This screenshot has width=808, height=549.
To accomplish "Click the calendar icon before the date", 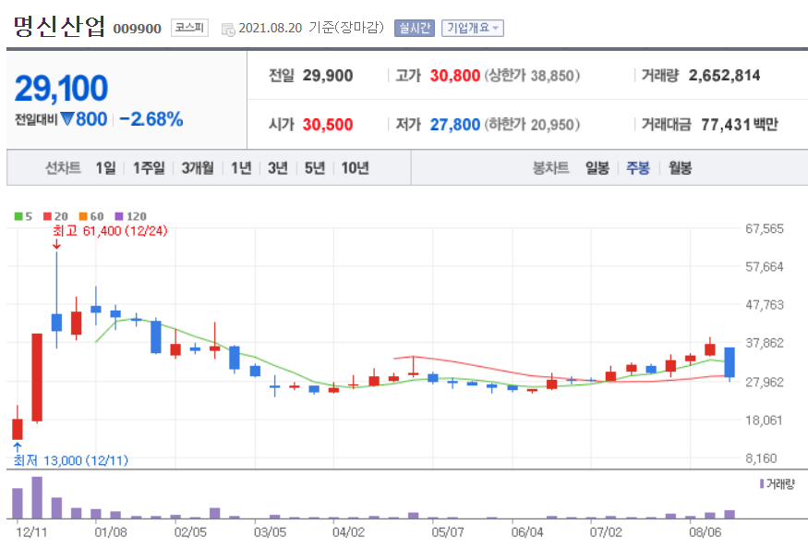I will tap(228, 30).
